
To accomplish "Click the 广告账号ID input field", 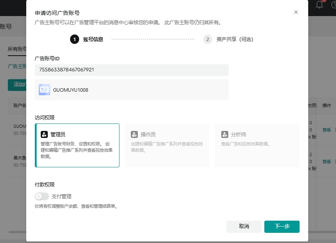I will [x=132, y=70].
